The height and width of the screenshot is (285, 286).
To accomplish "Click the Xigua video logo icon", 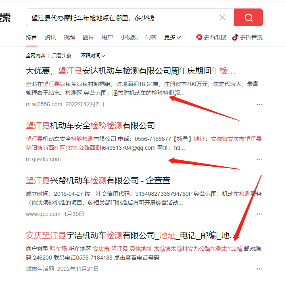I will [x=199, y=37].
